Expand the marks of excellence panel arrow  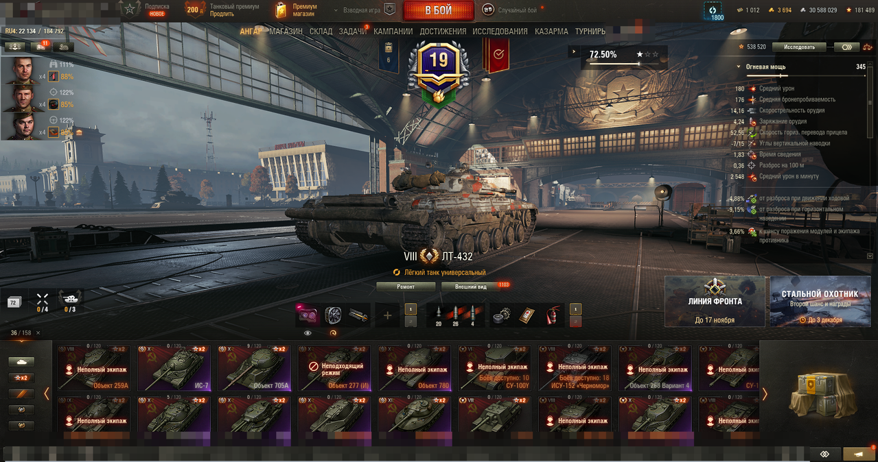[x=575, y=51]
